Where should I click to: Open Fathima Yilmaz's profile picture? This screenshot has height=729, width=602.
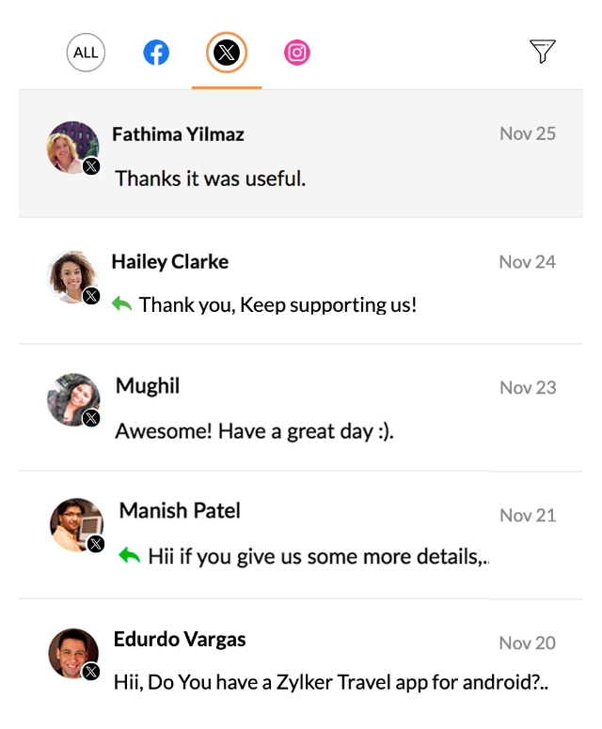pyautogui.click(x=72, y=147)
